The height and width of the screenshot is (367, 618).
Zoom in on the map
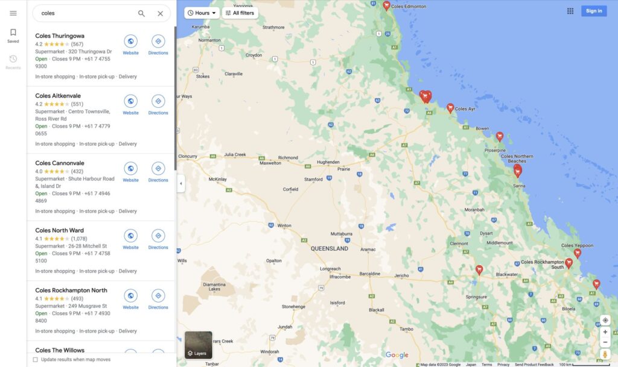pos(605,332)
